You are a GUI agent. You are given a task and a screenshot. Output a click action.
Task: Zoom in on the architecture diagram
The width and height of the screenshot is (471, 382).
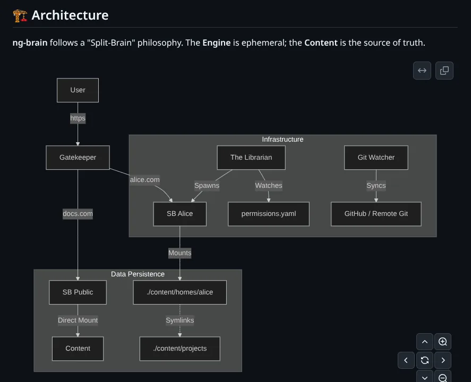[443, 341]
